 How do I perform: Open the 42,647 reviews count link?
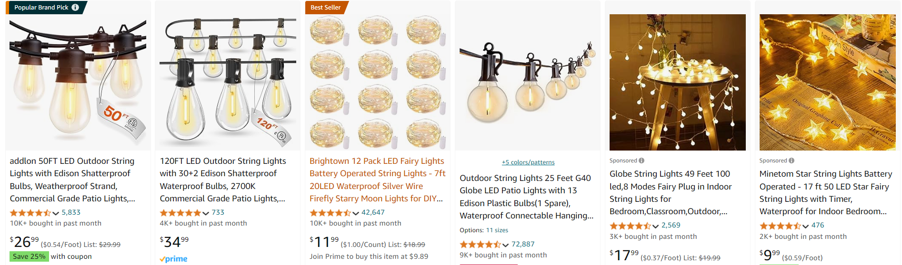373,212
